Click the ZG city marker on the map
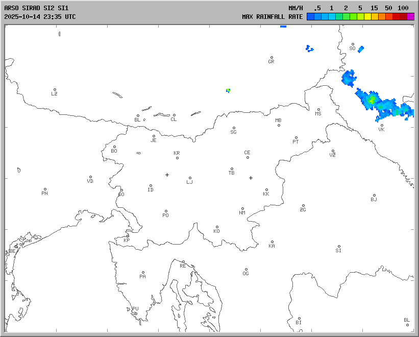This screenshot has height=337, width=419. (303, 206)
